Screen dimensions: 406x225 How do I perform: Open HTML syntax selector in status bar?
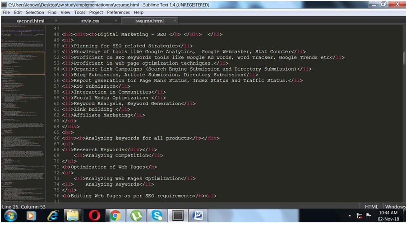[371, 207]
